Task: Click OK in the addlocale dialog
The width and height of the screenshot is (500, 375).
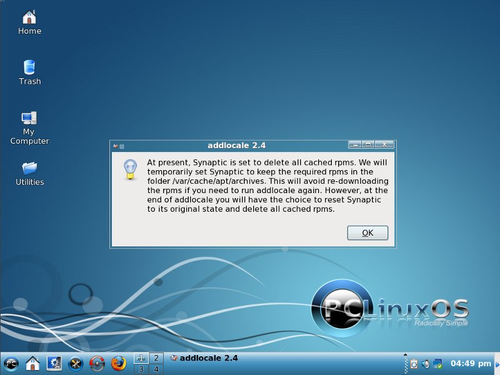Action: [x=367, y=233]
